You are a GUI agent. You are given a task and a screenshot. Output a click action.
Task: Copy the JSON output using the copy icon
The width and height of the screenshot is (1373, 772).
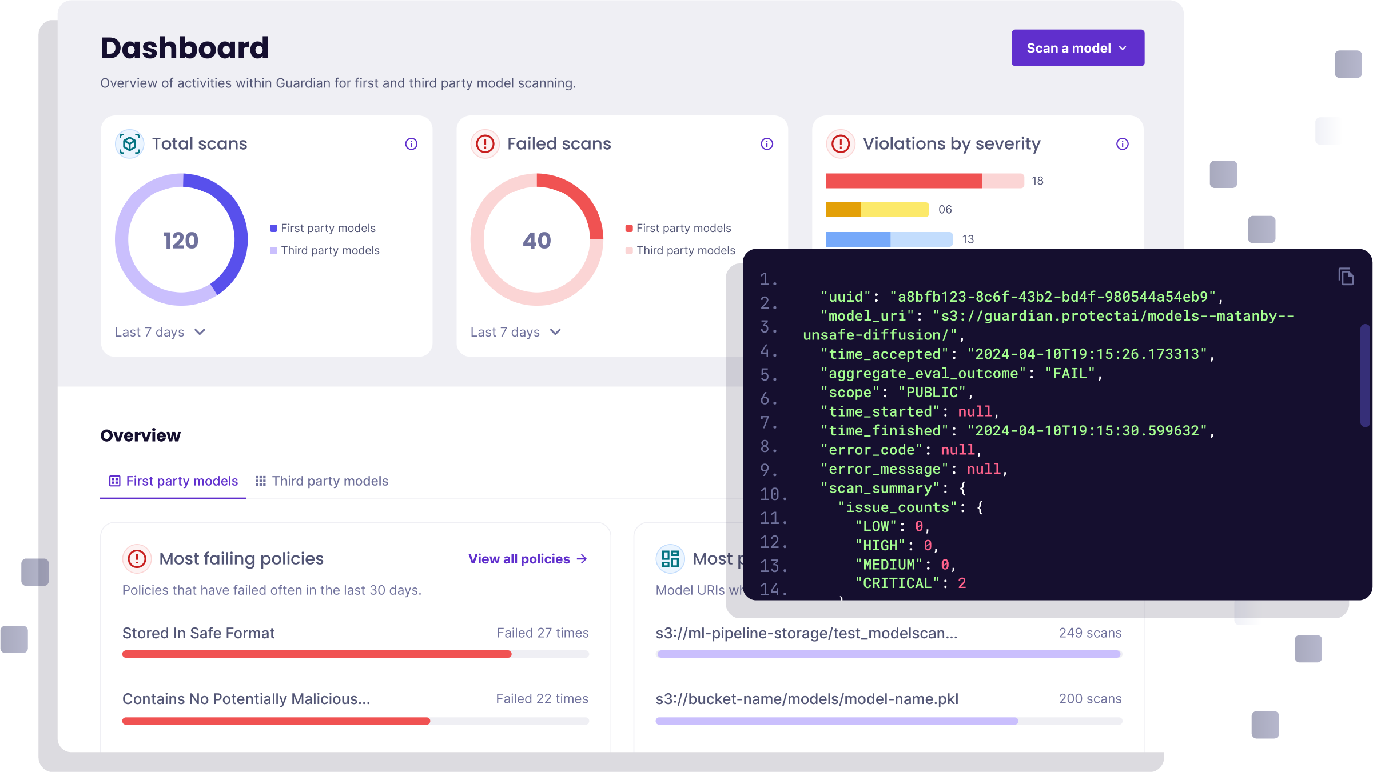point(1346,276)
